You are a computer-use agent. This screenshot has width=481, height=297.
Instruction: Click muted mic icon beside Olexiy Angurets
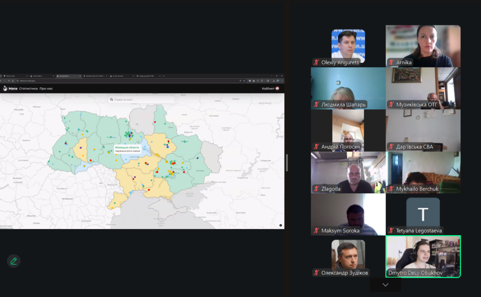[x=317, y=62]
